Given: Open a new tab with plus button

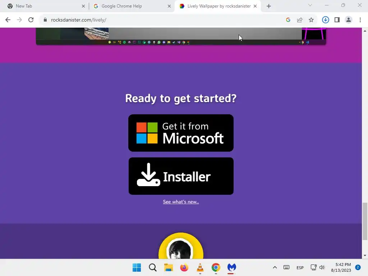Looking at the screenshot, I should [x=269, y=6].
